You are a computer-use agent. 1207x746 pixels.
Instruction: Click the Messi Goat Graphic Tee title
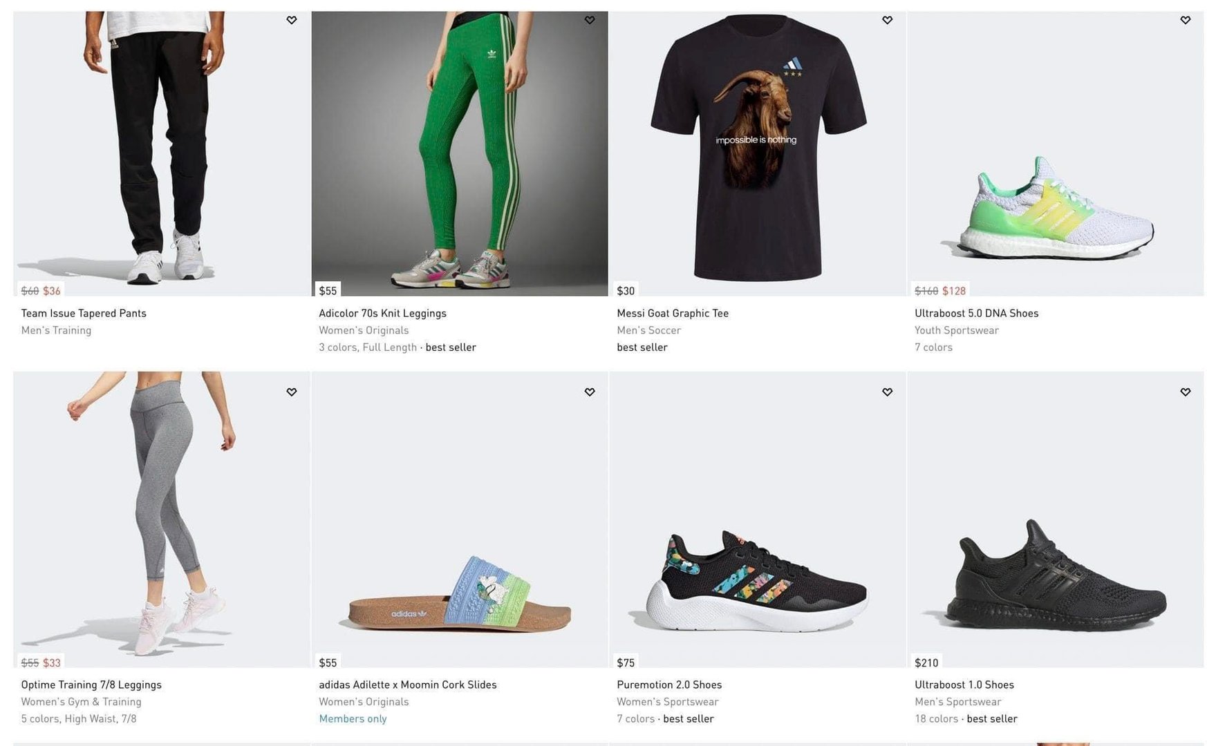pos(673,313)
